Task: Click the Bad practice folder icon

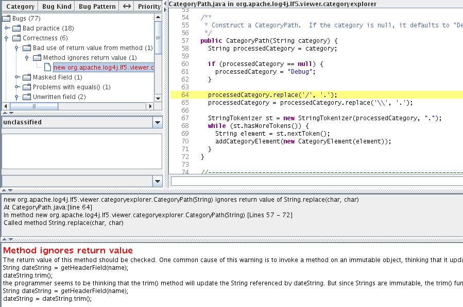Action: tap(16, 28)
